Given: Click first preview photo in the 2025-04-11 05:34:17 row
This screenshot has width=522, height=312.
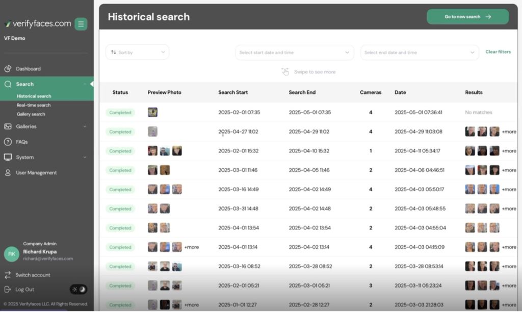Looking at the screenshot, I should 152,151.
